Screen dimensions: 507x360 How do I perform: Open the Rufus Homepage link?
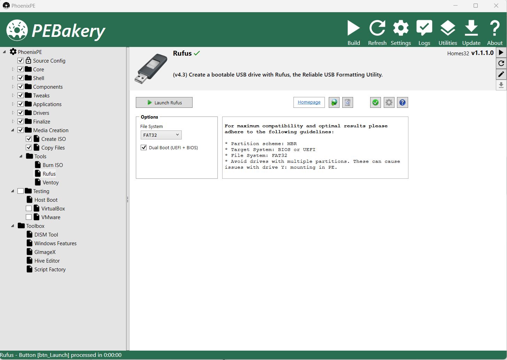[x=309, y=102]
